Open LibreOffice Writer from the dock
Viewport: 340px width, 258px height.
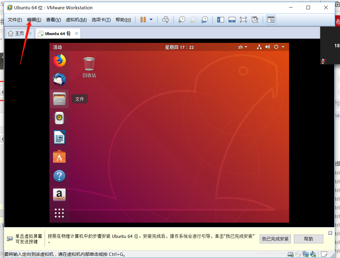tap(59, 137)
